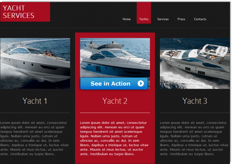Click the red block above Yachts tab
Viewport: 232px width, 164px height.
(x=144, y=9)
